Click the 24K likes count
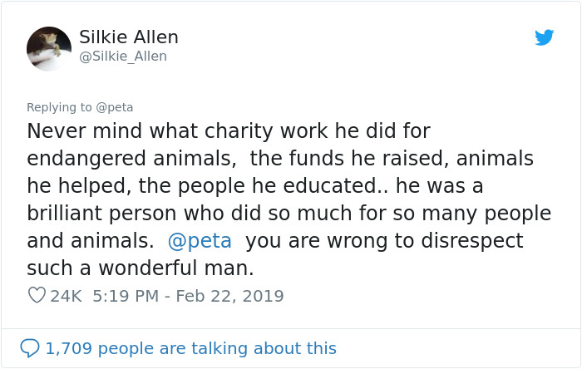This screenshot has height=369, width=582. pos(66,296)
